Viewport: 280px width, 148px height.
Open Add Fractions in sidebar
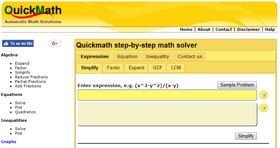click(28, 86)
